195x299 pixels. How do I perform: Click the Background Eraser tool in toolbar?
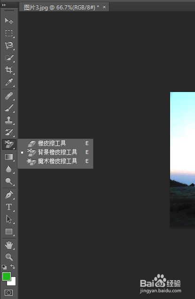coord(9,145)
